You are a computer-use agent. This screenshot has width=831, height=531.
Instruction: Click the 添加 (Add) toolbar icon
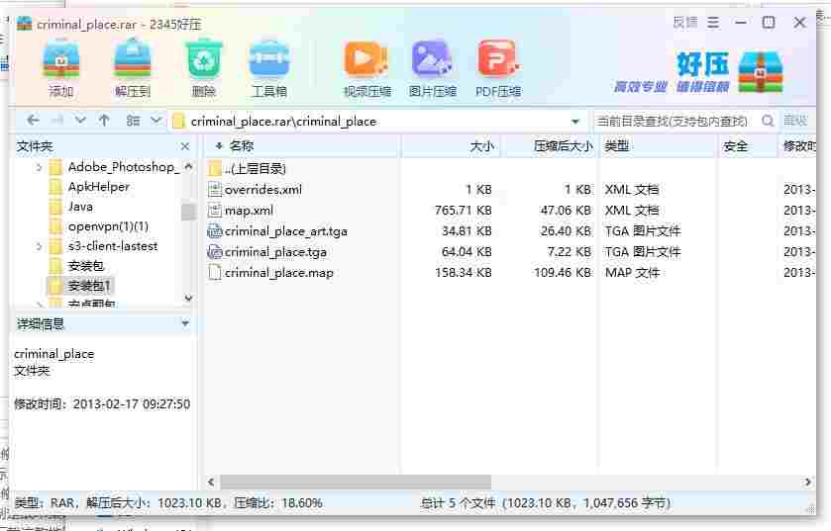61,69
